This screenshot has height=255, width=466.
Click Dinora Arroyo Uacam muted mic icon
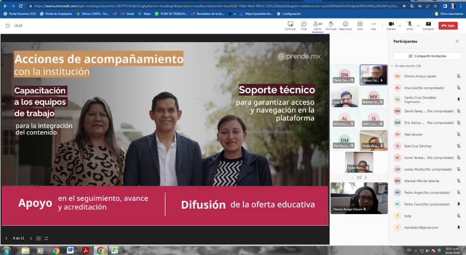459,76
